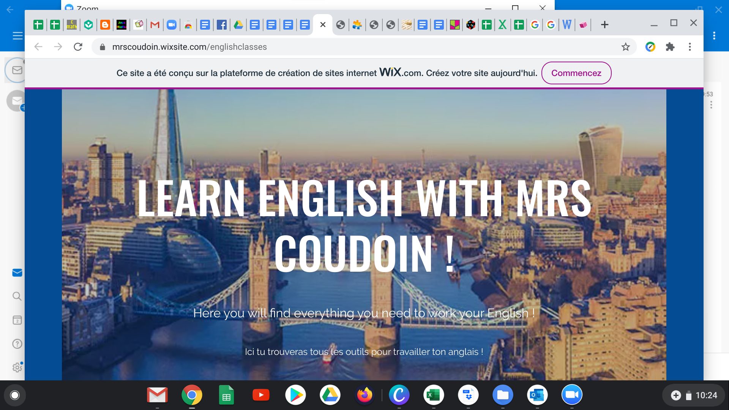Open settings gear in the left sidebar

coord(17,367)
